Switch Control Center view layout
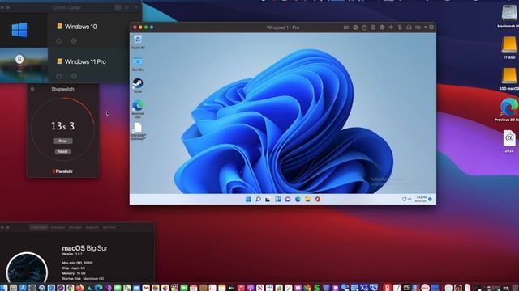The width and height of the screenshot is (519, 291). 118,7
